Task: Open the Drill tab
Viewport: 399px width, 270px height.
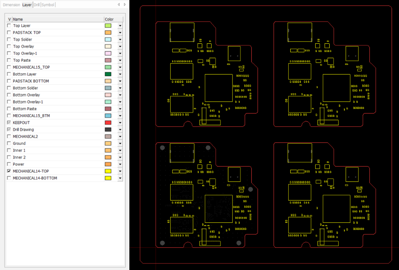Action: (x=36, y=5)
